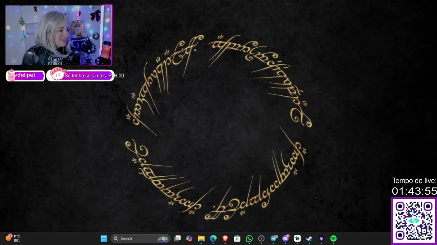Open Microsoft Store from the taskbar

pyautogui.click(x=237, y=239)
